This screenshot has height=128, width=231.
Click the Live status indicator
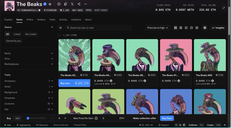pyautogui.click(x=7, y=125)
